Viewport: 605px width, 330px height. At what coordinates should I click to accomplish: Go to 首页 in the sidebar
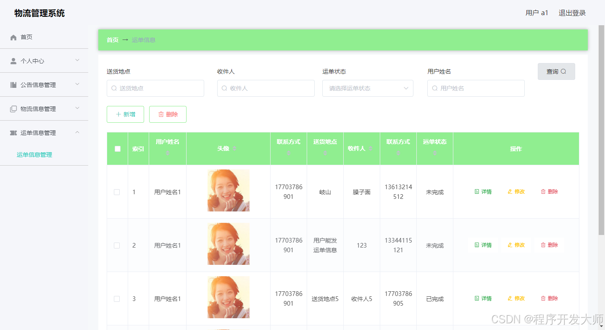tap(44, 37)
